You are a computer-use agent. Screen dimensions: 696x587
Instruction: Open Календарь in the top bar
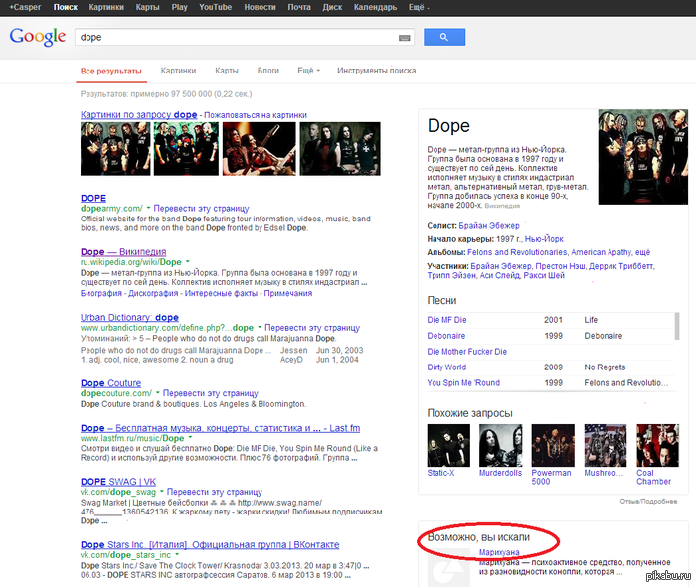point(375,8)
